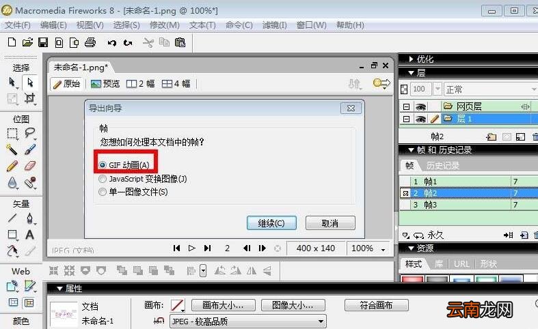Click the Redo arrow icon
Screen dimensions: 538x329
(128, 43)
